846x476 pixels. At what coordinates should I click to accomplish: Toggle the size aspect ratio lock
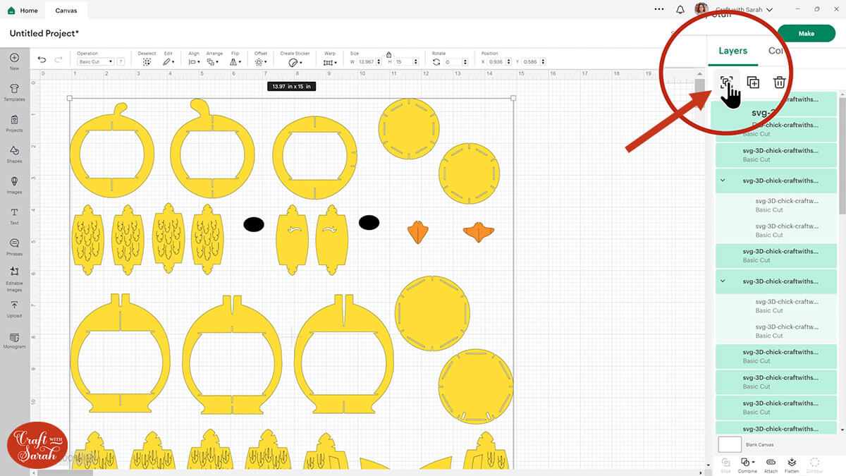[388, 54]
